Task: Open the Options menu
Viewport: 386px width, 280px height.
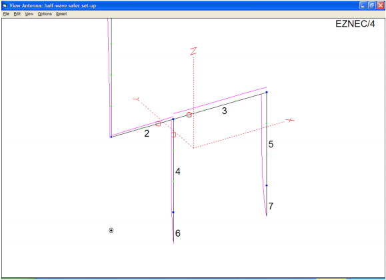Action: coord(45,14)
